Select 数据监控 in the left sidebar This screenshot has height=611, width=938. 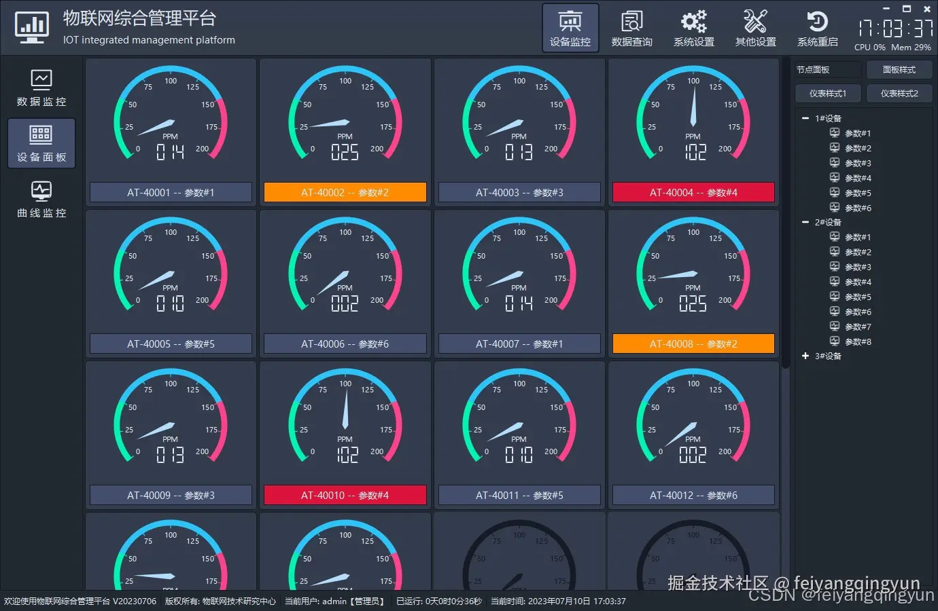(x=41, y=88)
